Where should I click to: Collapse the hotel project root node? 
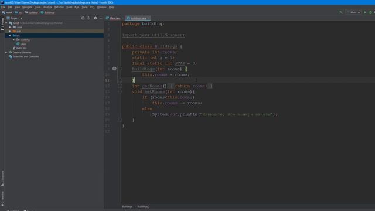[x=6, y=23]
